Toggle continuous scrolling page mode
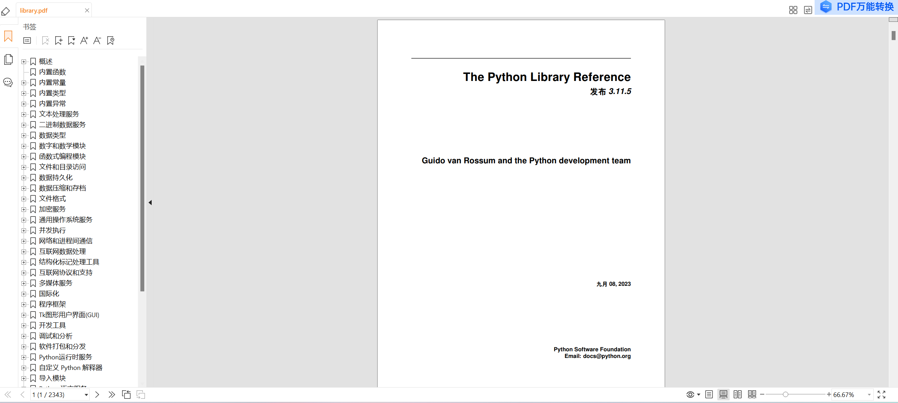The height and width of the screenshot is (403, 898). click(723, 395)
